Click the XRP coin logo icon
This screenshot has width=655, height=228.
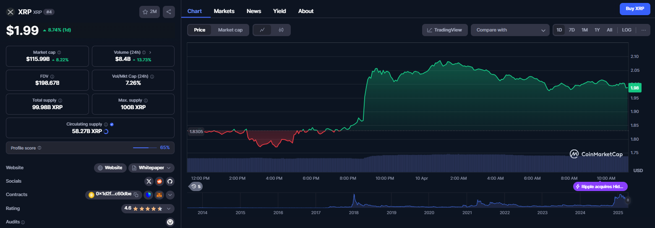[10, 12]
